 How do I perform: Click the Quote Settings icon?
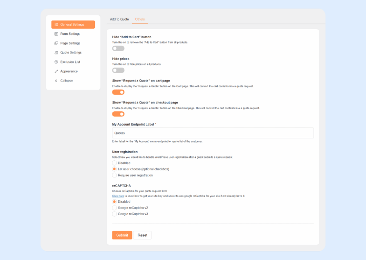pos(56,52)
